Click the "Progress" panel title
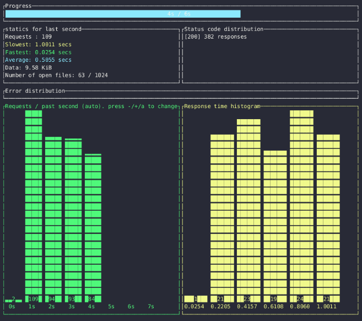Viewport: 362px width, 321px height. click(18, 6)
